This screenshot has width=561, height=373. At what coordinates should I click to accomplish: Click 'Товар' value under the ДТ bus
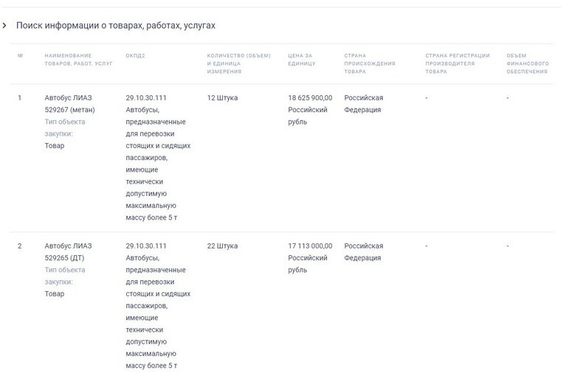tap(55, 293)
